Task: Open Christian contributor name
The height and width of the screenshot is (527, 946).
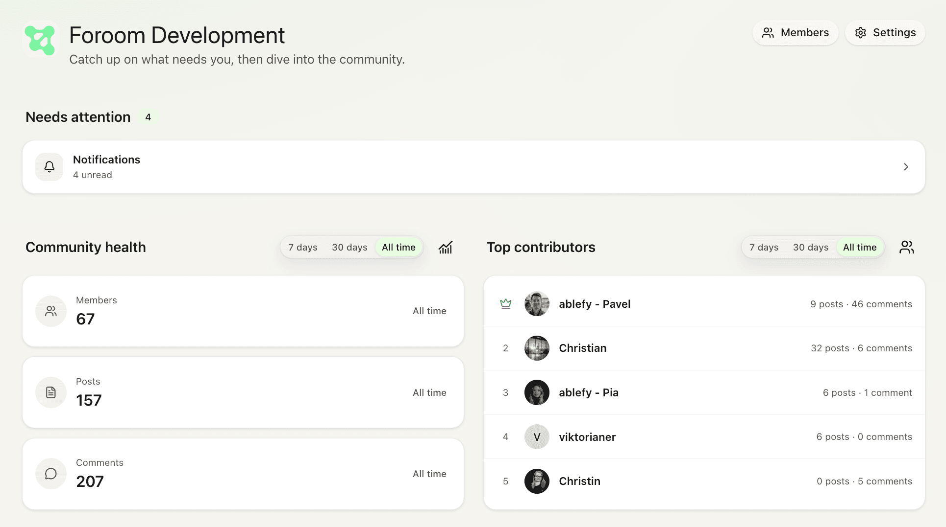Action: tap(583, 348)
